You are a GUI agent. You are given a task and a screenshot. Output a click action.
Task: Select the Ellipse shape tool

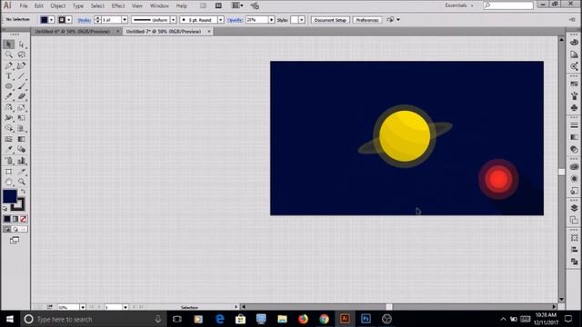pos(9,86)
